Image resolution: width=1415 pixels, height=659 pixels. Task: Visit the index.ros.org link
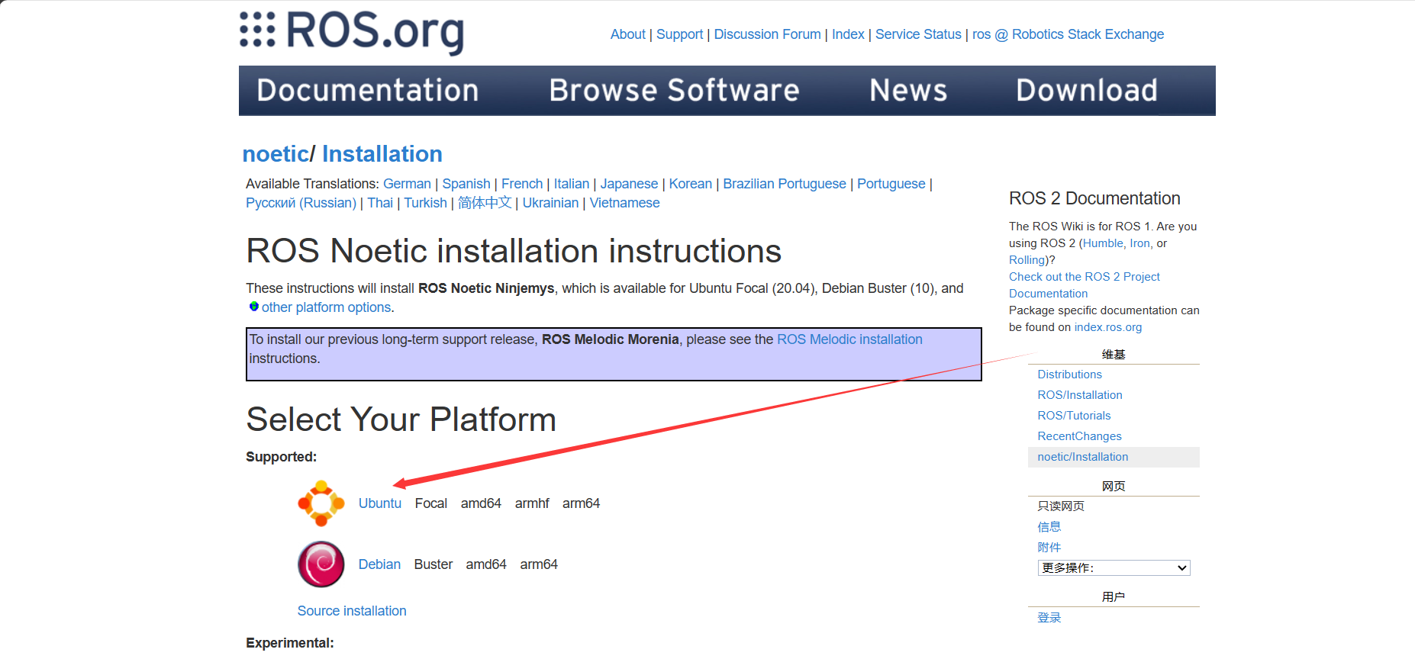click(1107, 327)
